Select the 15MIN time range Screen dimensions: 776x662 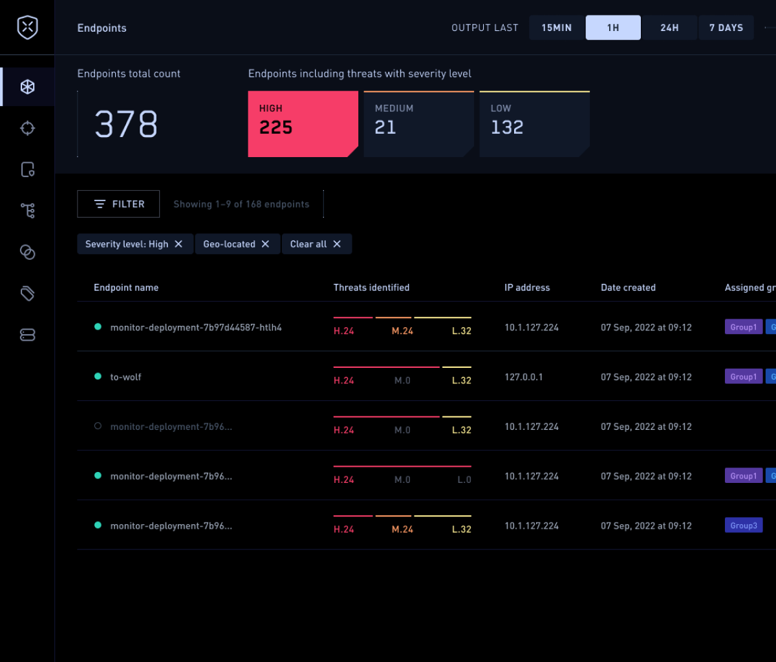click(x=556, y=28)
